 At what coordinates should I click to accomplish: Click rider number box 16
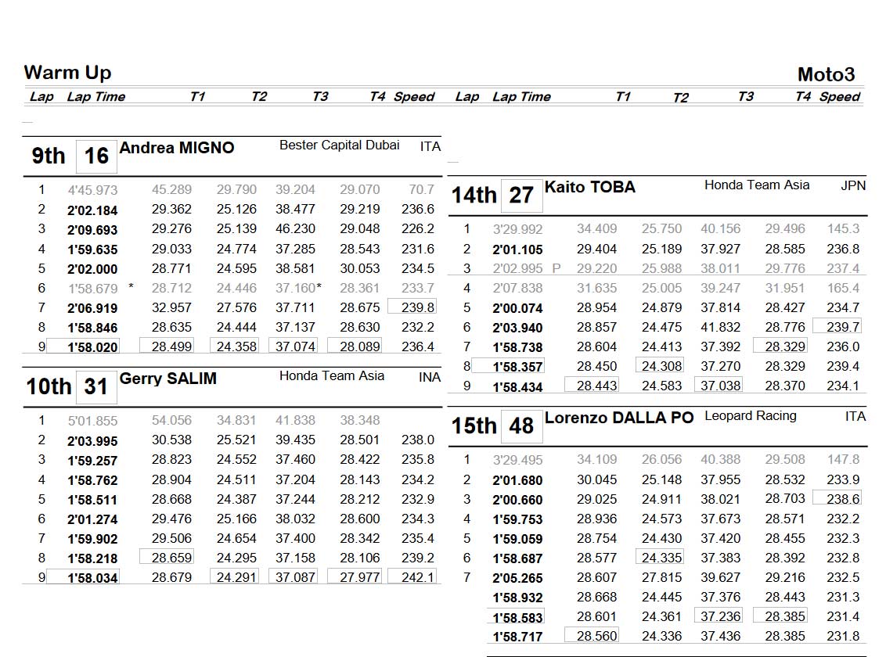pos(96,156)
